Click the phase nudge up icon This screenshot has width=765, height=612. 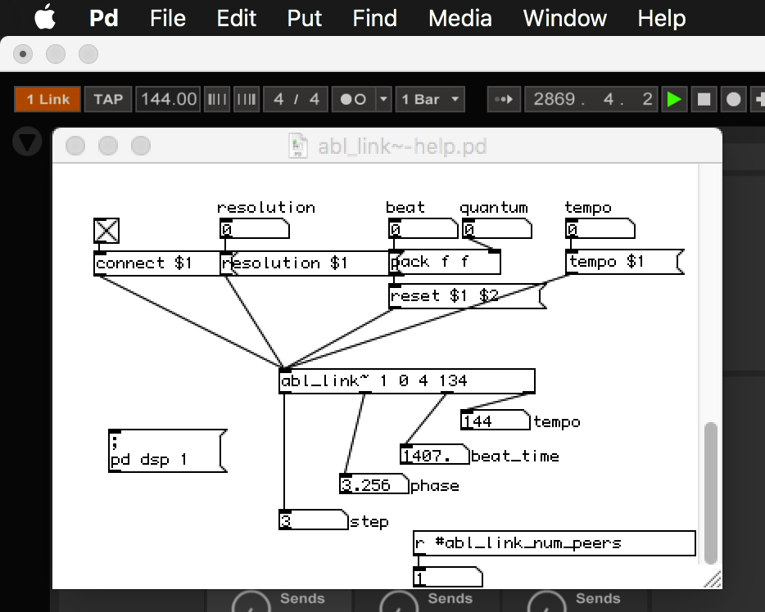[x=246, y=100]
